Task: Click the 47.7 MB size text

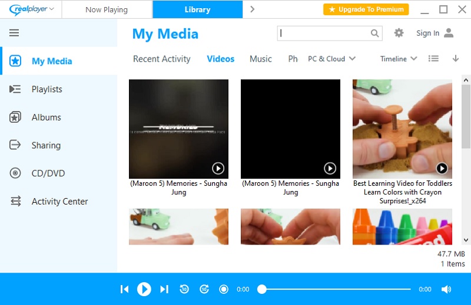Action: [451, 254]
